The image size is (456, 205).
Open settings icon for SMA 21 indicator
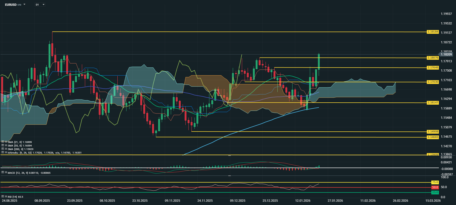pyautogui.click(x=3, y=142)
